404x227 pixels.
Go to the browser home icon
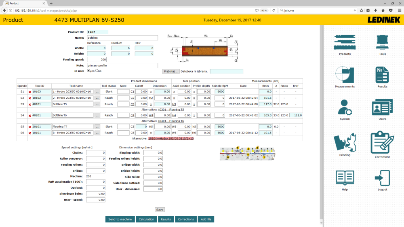383,10
